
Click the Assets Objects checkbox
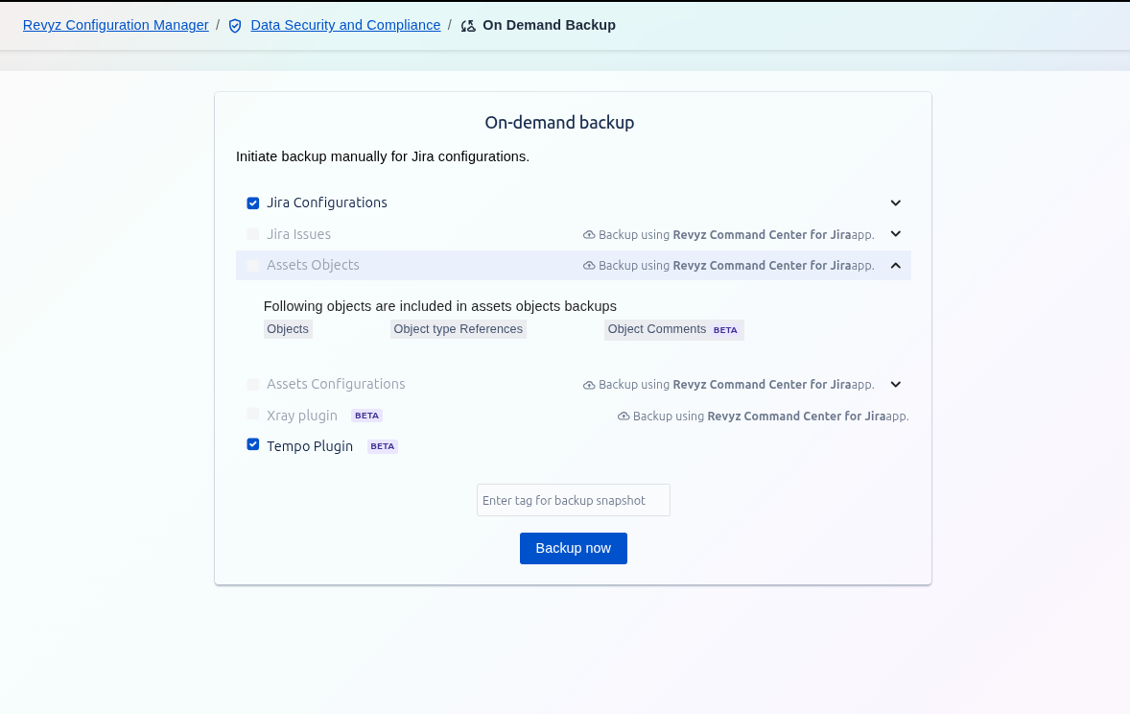coord(253,265)
